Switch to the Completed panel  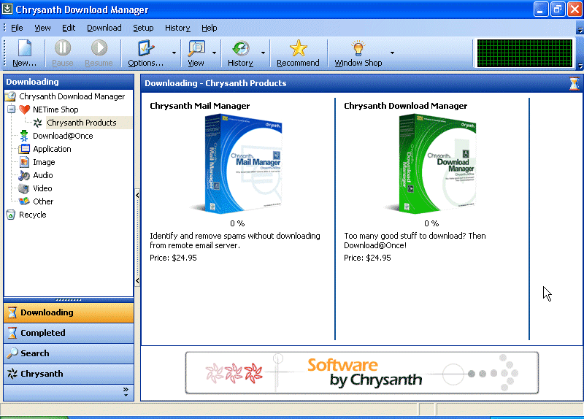click(x=42, y=333)
